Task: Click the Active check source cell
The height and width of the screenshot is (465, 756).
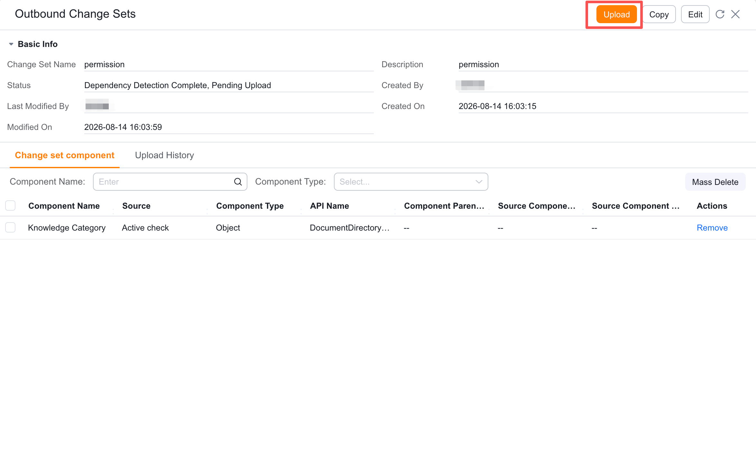Action: coord(145,228)
